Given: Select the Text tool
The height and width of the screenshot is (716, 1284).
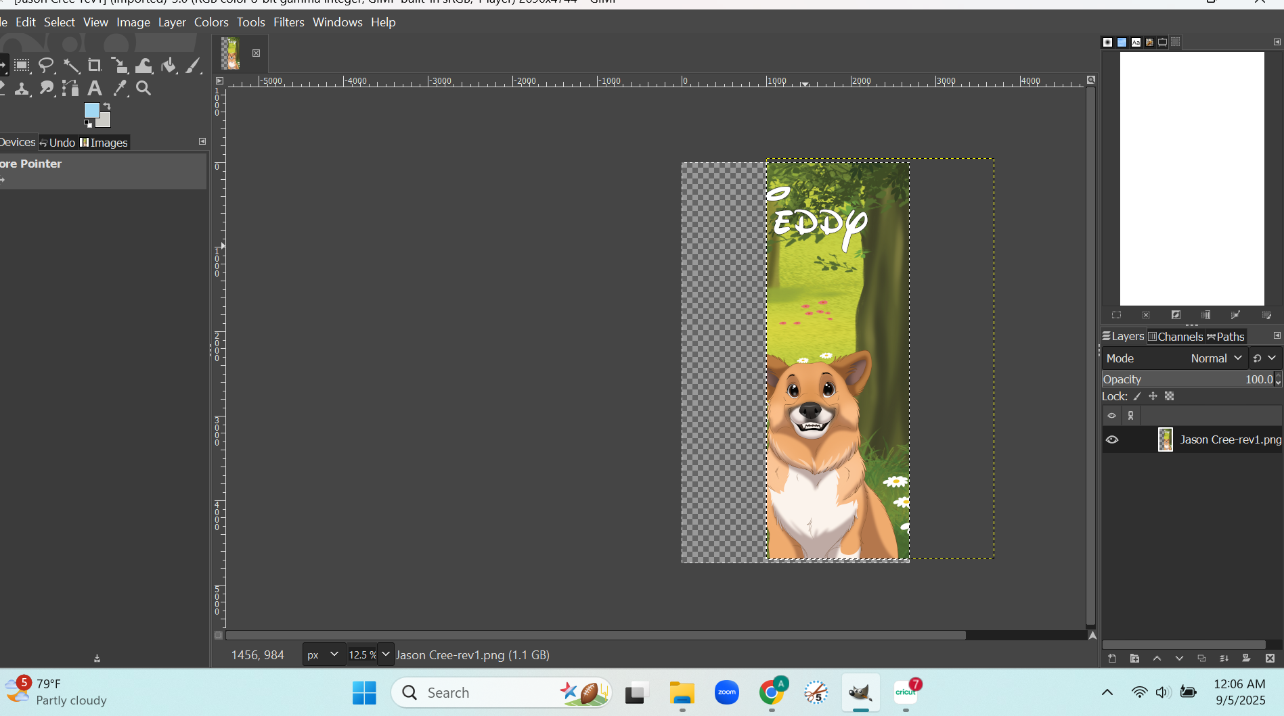Looking at the screenshot, I should [95, 89].
